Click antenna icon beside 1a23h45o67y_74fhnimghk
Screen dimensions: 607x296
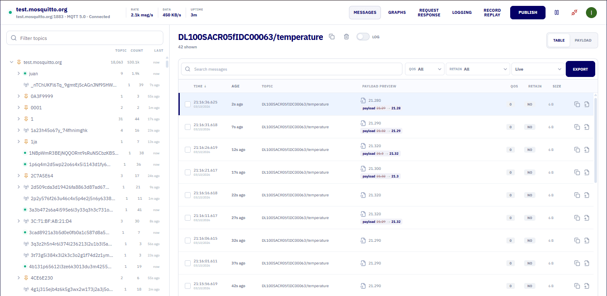[26, 130]
